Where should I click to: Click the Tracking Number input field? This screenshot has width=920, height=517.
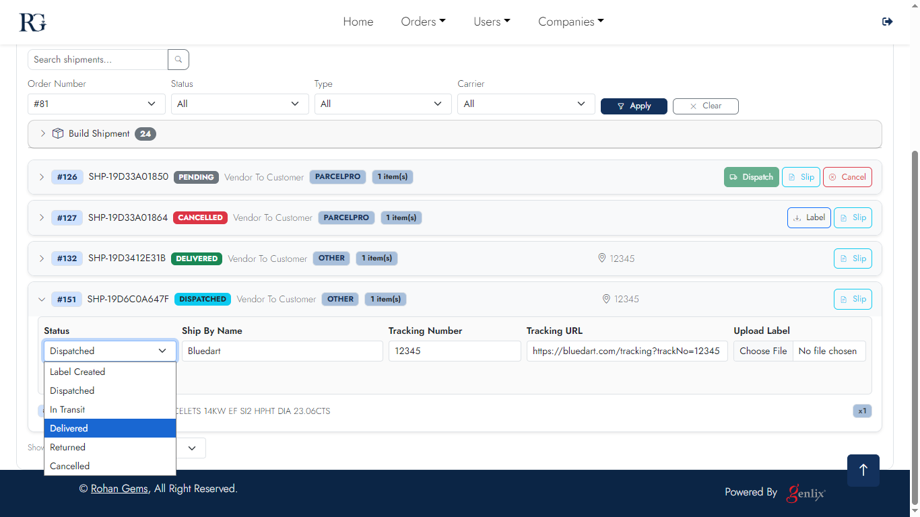point(455,351)
